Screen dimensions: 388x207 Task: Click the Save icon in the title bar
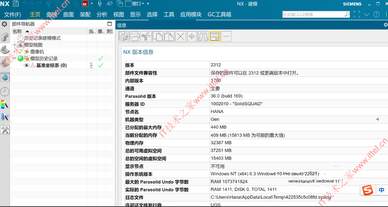coord(16,4)
